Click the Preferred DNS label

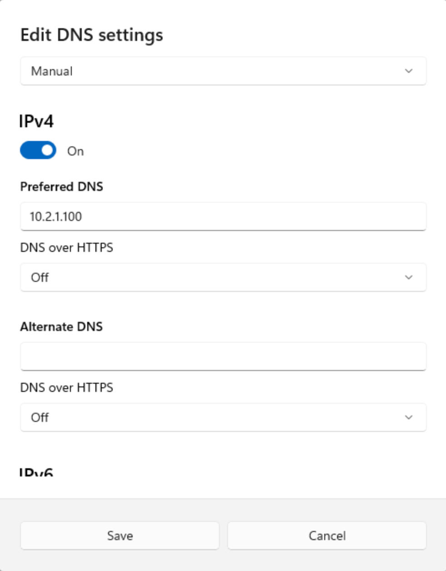point(62,187)
